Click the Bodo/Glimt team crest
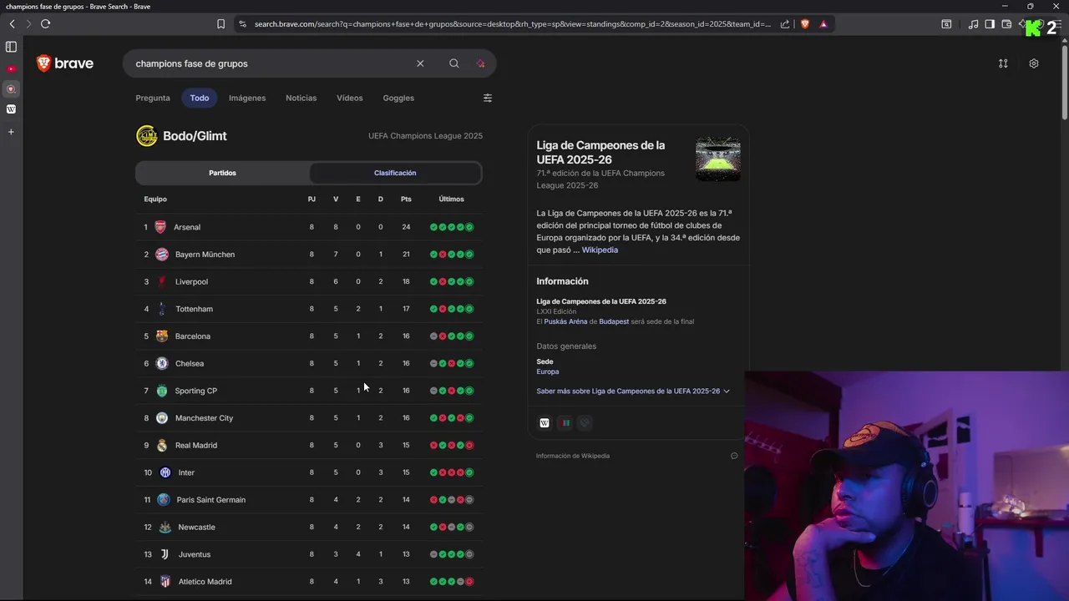Screen dimensions: 1069x601 pos(147,135)
